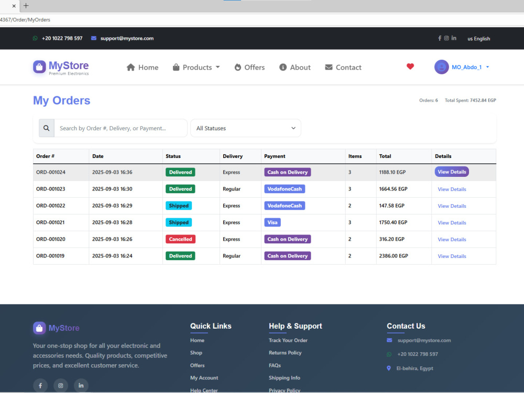524x393 pixels.
Task: Click the user avatar icon
Action: pos(441,67)
